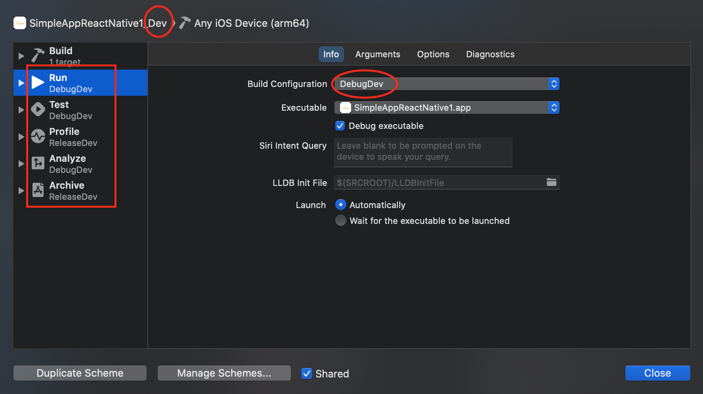Click the Build hammer icon in sidebar

pyautogui.click(x=37, y=55)
